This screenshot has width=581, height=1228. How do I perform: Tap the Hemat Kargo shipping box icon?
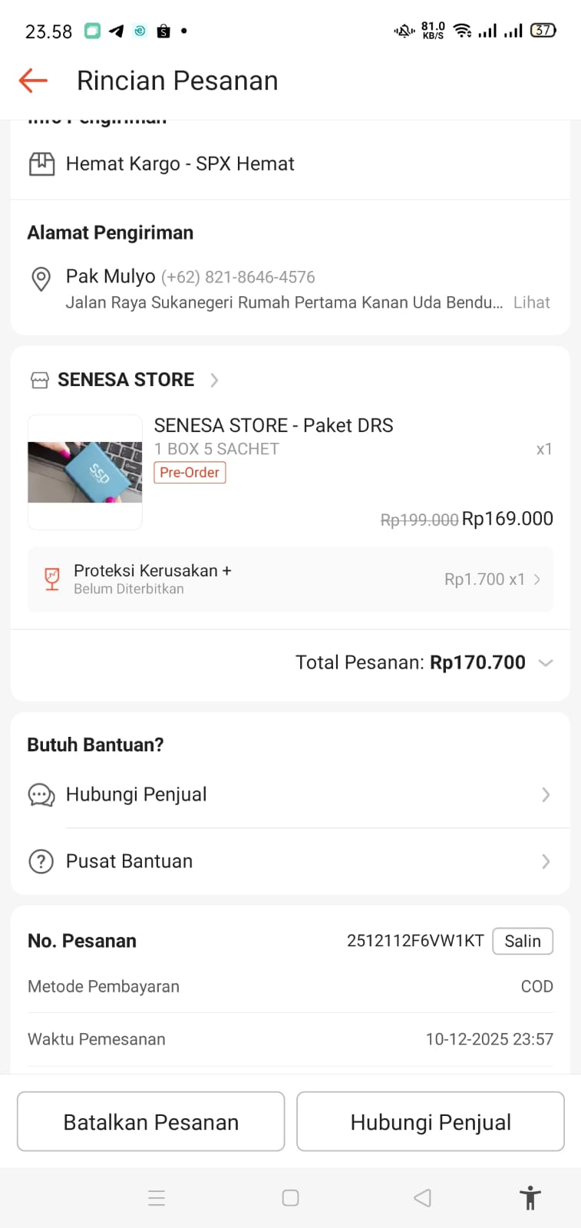(x=41, y=164)
